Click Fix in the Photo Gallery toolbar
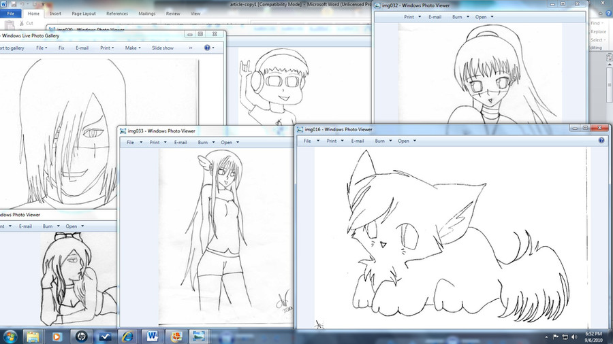 [x=61, y=48]
